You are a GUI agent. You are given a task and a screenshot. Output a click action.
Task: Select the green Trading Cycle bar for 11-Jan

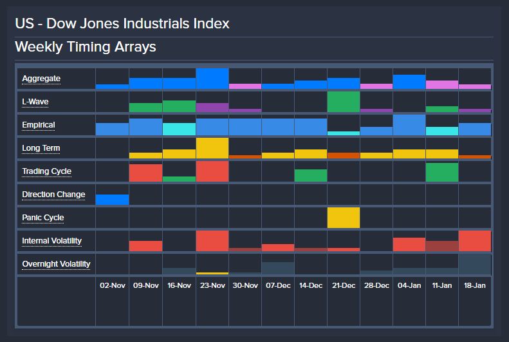442,172
